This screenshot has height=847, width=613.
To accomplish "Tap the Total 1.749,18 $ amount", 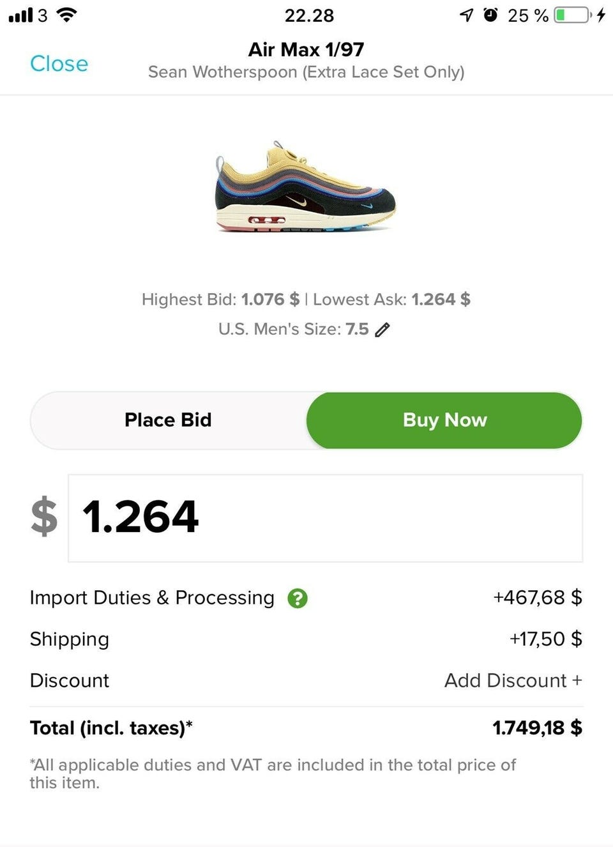I will click(537, 728).
